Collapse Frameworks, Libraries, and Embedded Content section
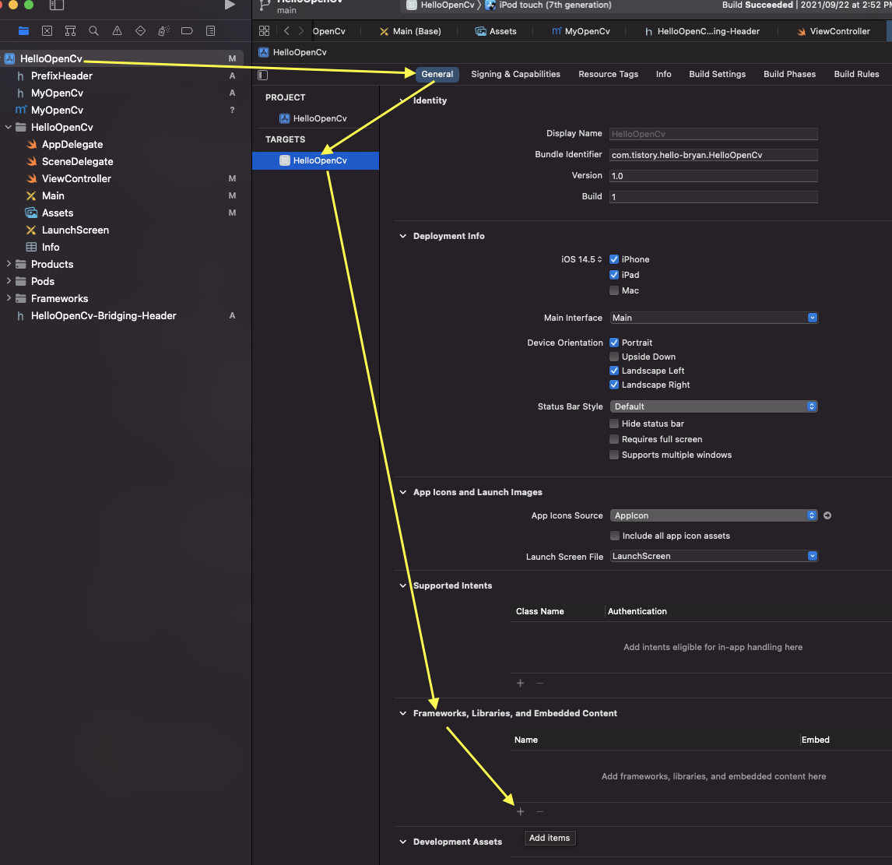Viewport: 892px width, 865px height. click(x=402, y=713)
